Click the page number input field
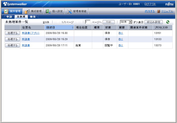This screenshot has width=177, height=123. [88, 22]
